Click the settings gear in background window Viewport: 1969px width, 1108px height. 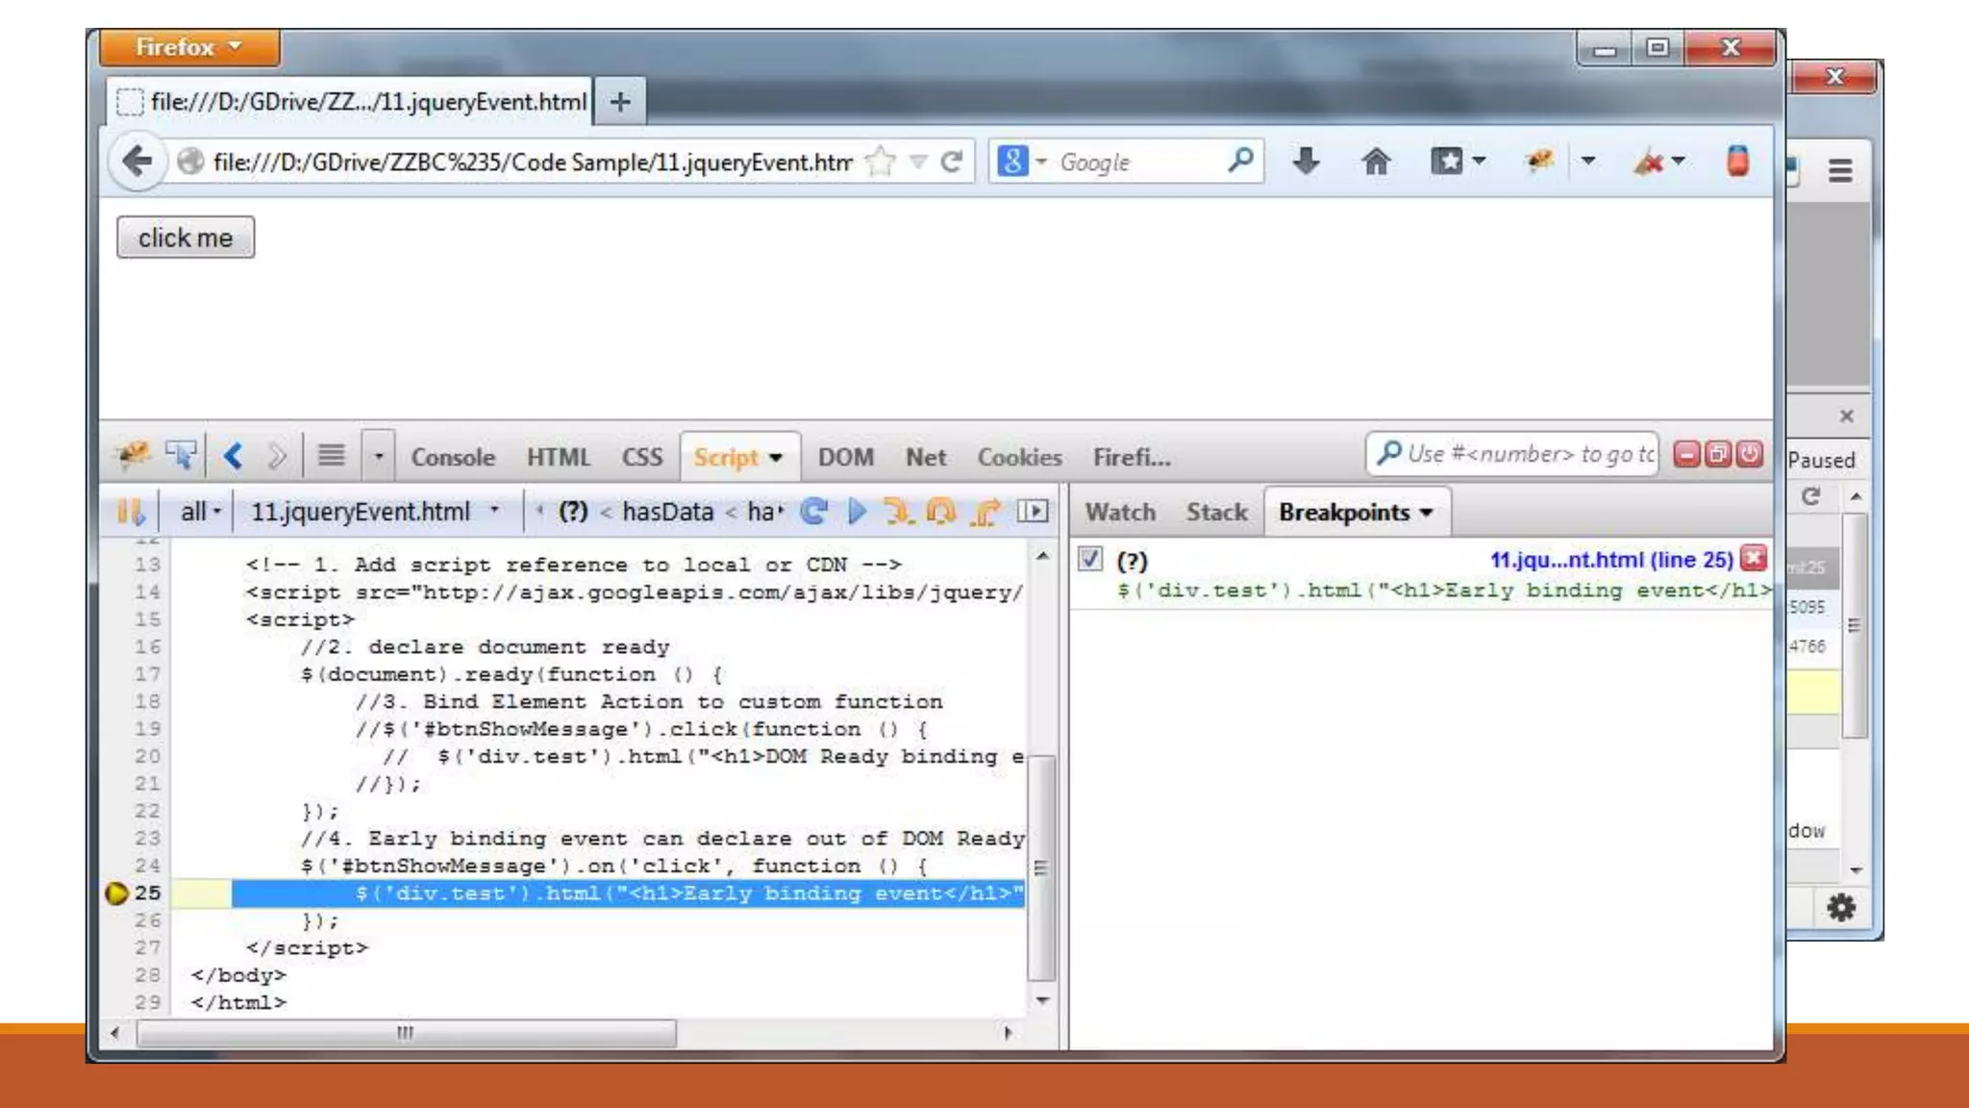tap(1841, 907)
